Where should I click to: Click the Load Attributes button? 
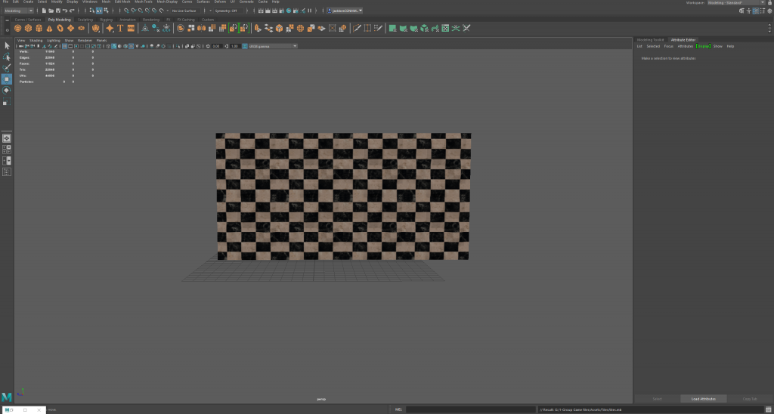pos(703,398)
